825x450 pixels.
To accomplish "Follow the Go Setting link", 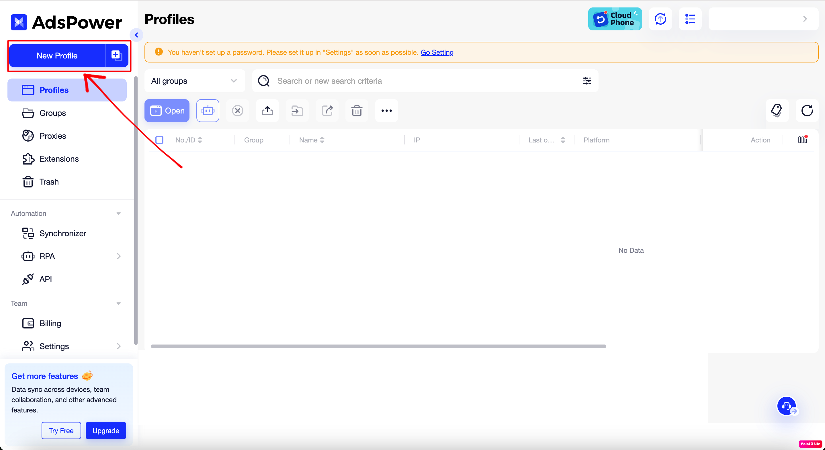I will pyautogui.click(x=437, y=52).
